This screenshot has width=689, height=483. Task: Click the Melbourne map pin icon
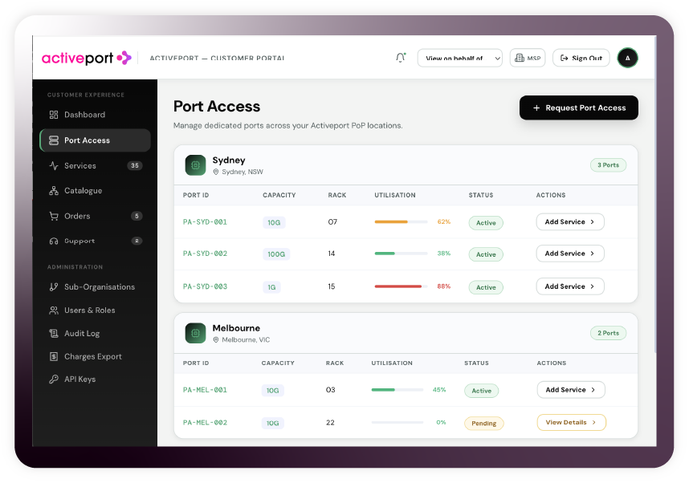pyautogui.click(x=216, y=340)
